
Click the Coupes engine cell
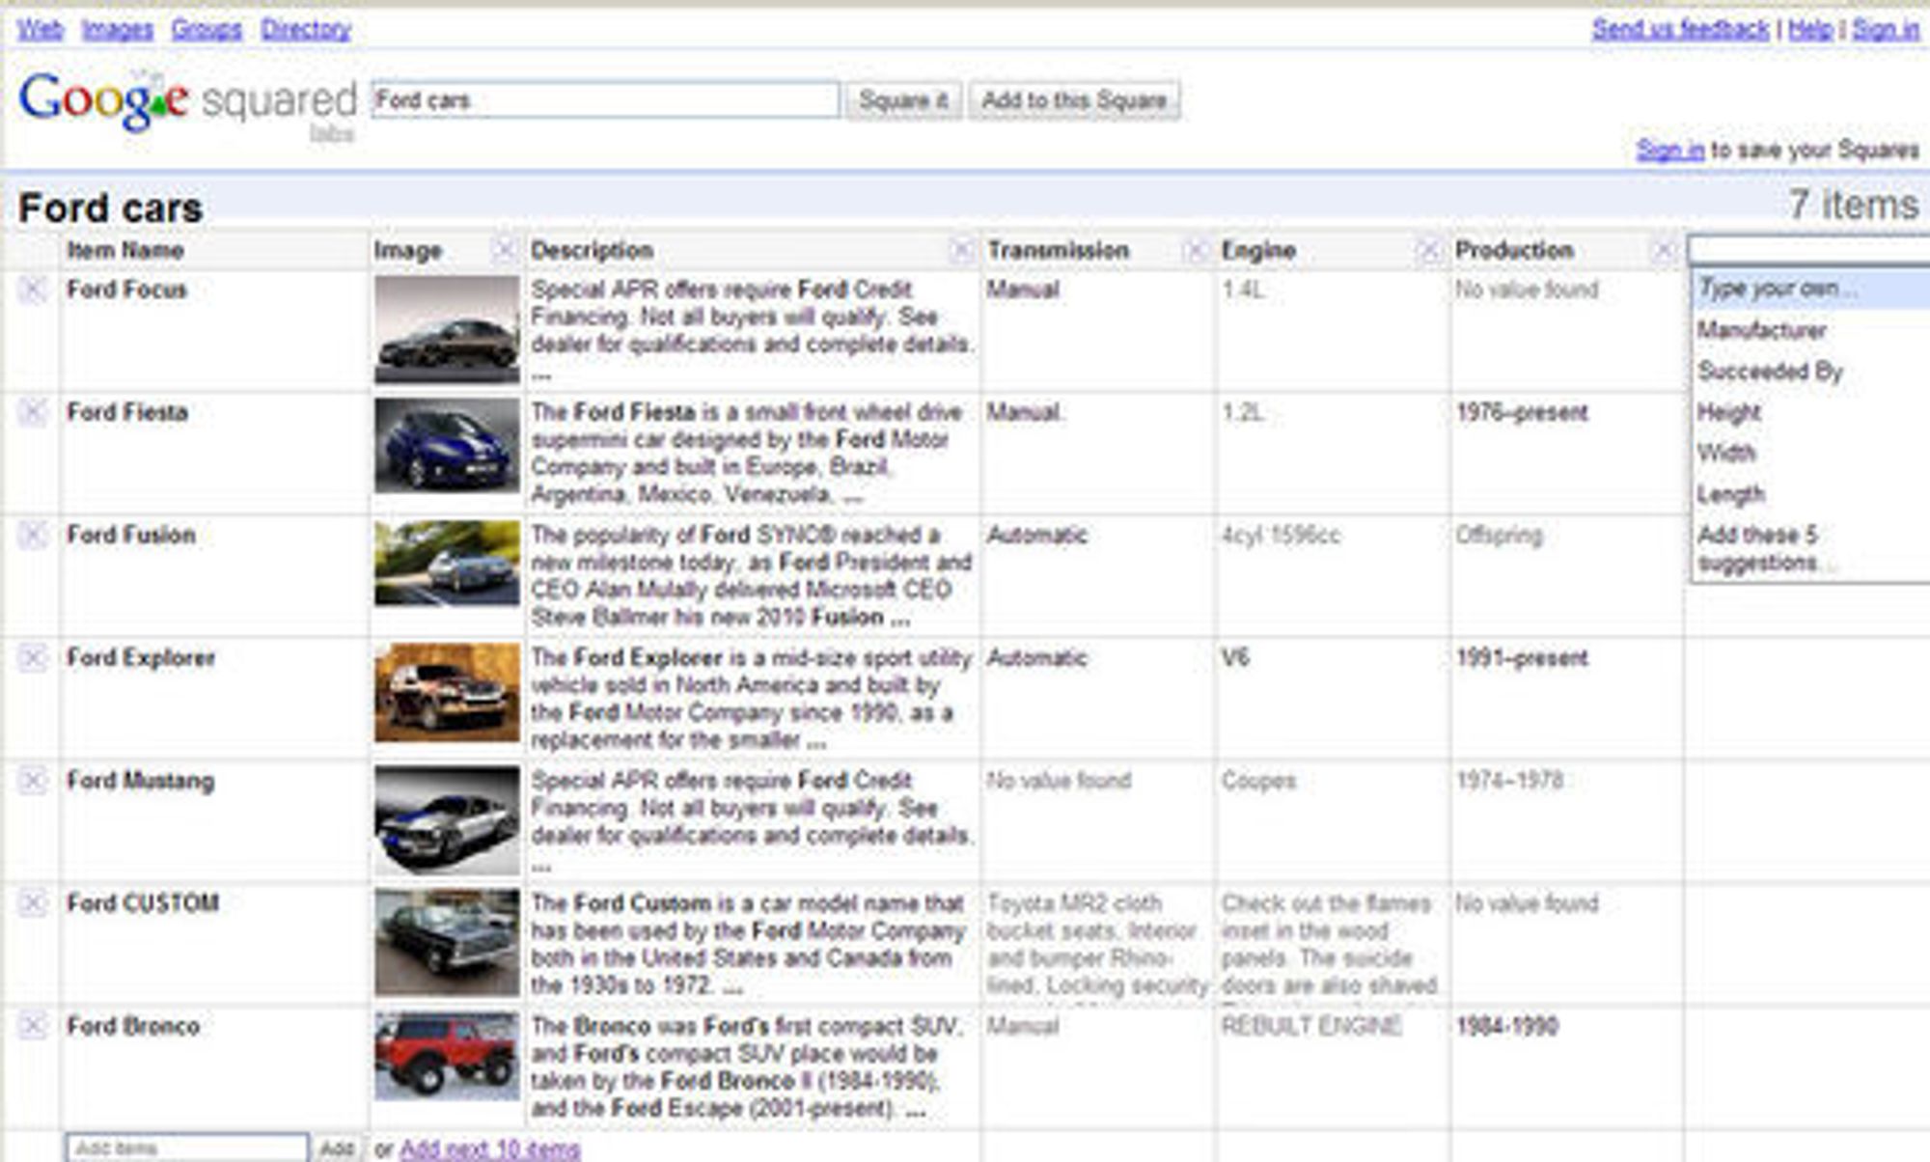click(1258, 781)
